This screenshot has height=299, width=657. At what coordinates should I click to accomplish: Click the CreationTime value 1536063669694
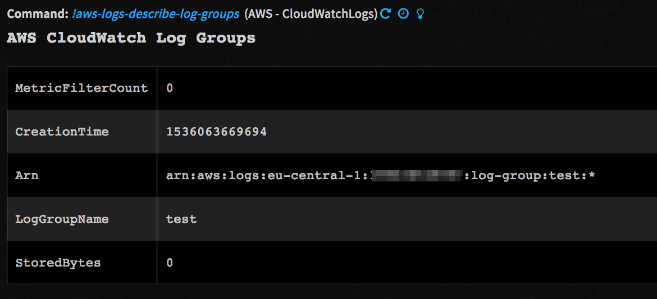pyautogui.click(x=216, y=132)
